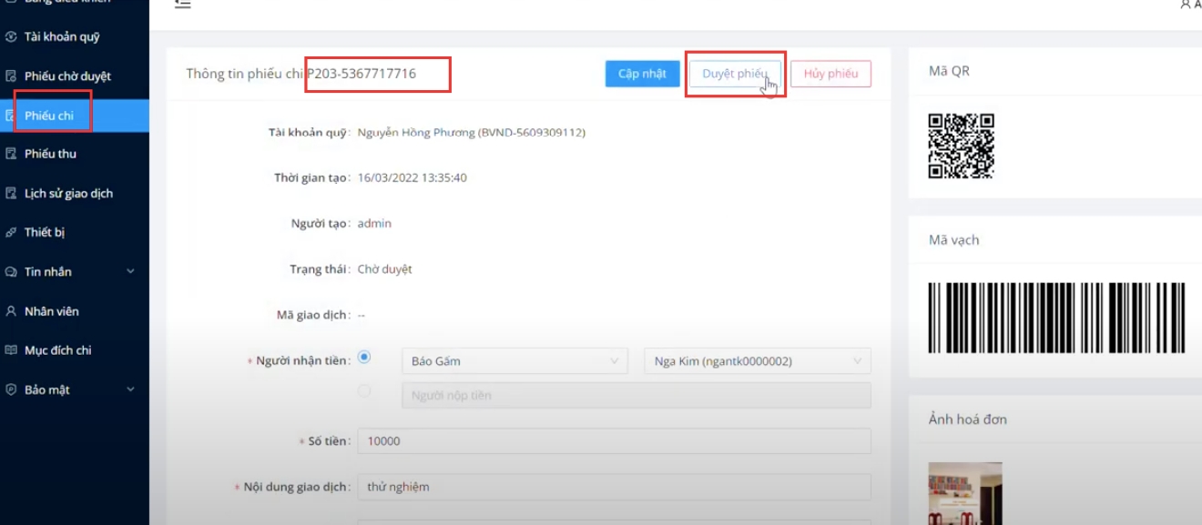Open the Báo Gấm dropdown
This screenshot has height=525, width=1202.
[514, 361]
